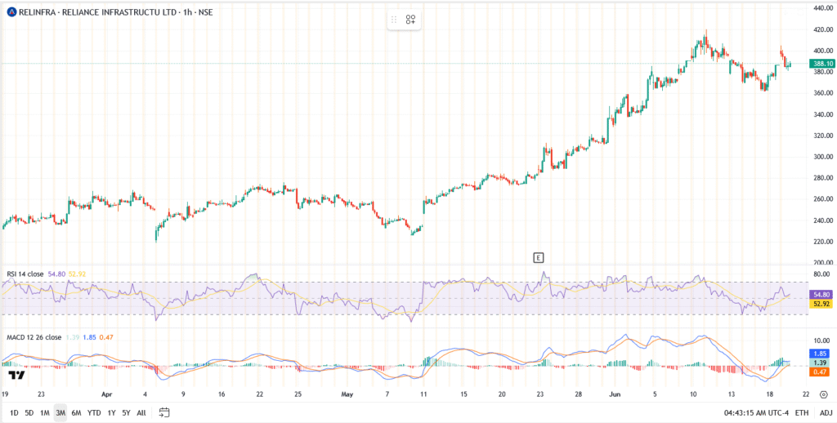Toggle ADJ adjusted data setting
This screenshot has width=837, height=423.
point(826,412)
